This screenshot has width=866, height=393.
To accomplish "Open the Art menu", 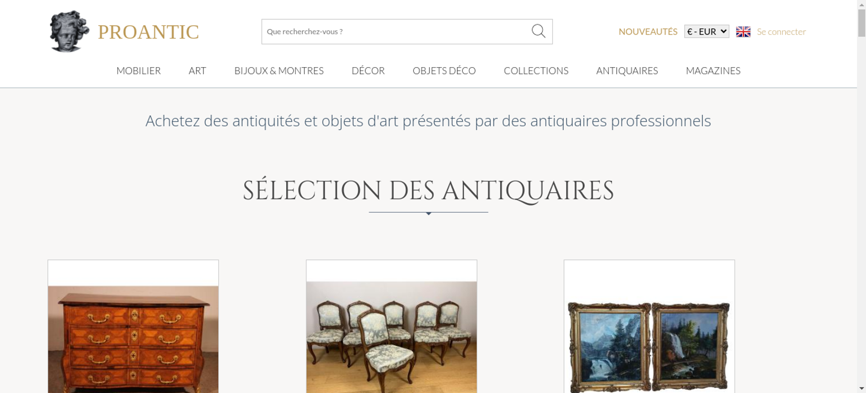I will click(x=197, y=71).
